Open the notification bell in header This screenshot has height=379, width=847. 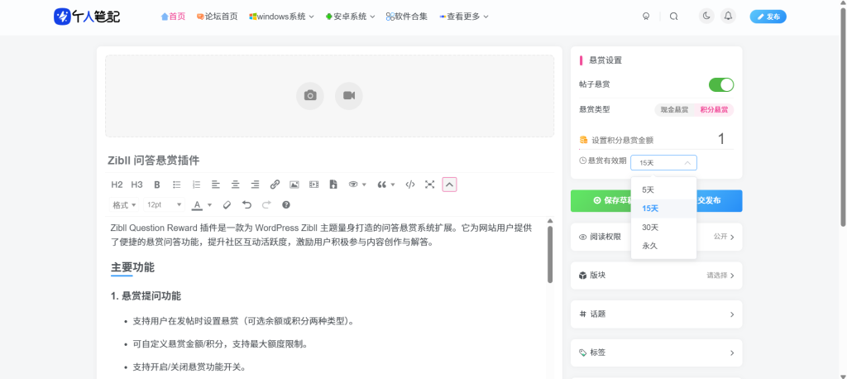pos(728,16)
